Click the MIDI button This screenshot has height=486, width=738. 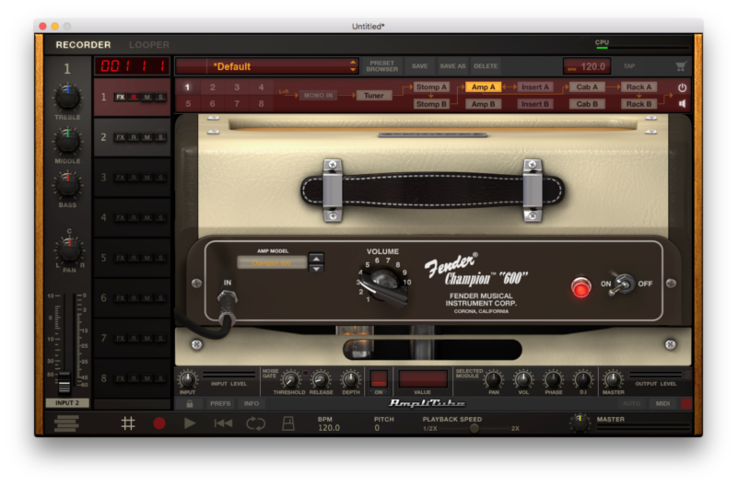pos(662,404)
